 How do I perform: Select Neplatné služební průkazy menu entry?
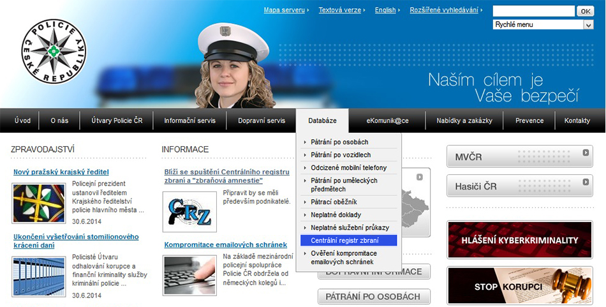349,227
